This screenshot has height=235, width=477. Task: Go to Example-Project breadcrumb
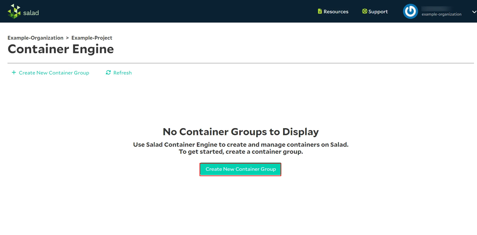(92, 38)
